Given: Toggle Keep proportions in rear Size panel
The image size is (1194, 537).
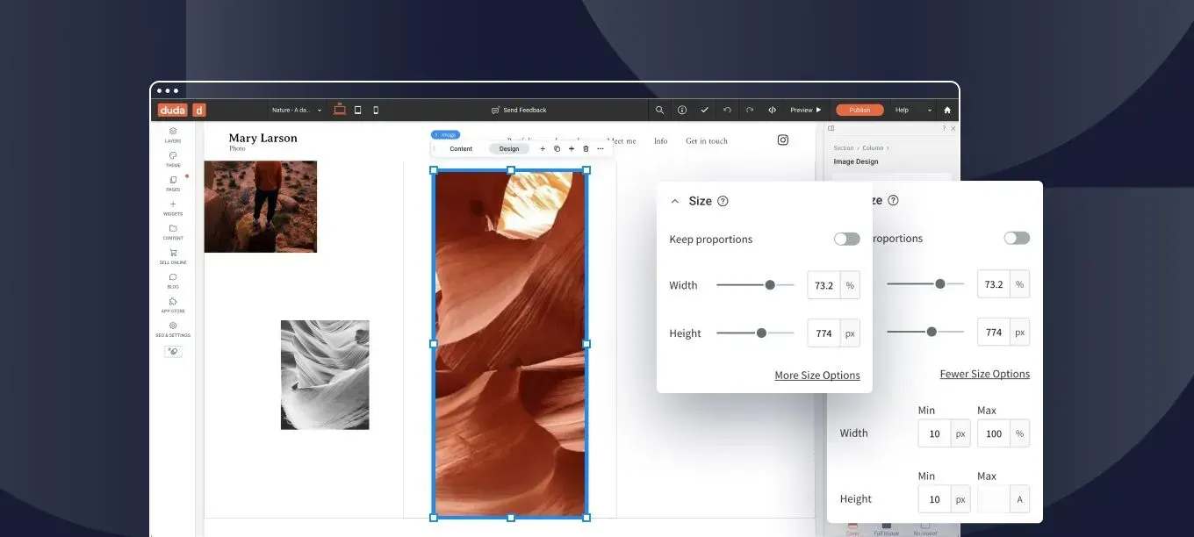Looking at the screenshot, I should pos(1017,238).
